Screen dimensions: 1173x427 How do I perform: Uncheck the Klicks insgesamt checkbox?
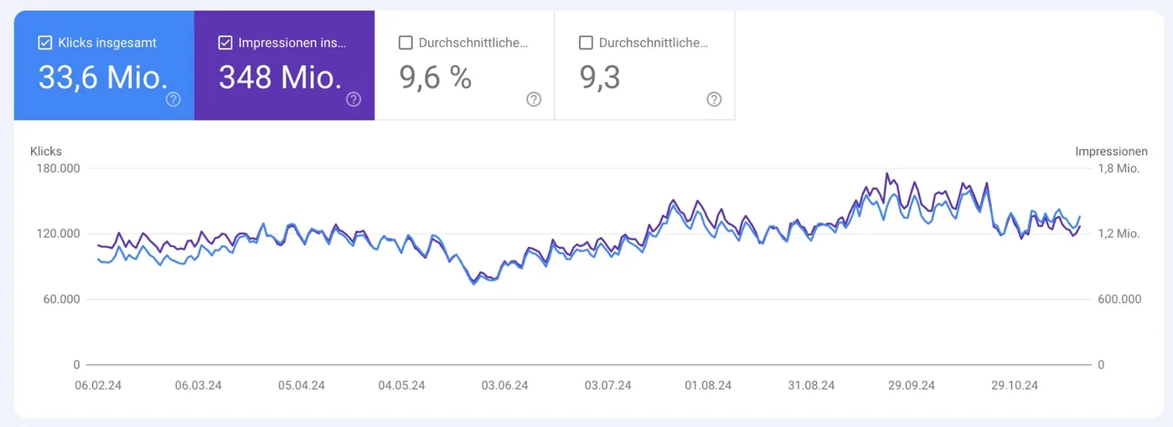click(45, 43)
